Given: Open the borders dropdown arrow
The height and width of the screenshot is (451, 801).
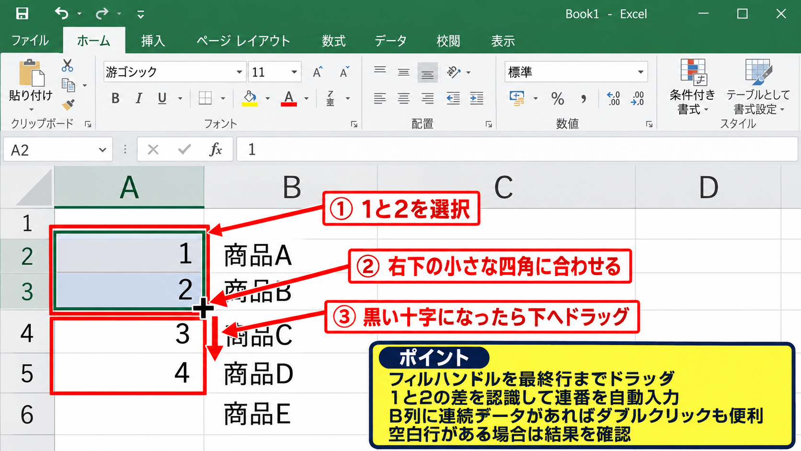Looking at the screenshot, I should click(223, 99).
